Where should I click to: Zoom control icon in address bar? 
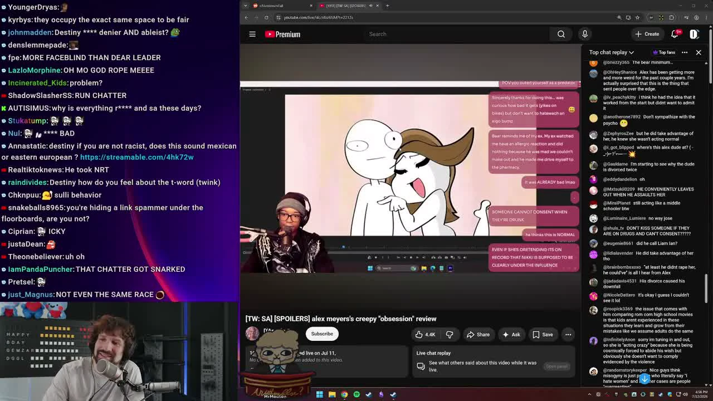point(619,17)
